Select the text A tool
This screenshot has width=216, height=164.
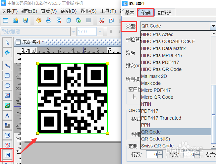point(7,115)
